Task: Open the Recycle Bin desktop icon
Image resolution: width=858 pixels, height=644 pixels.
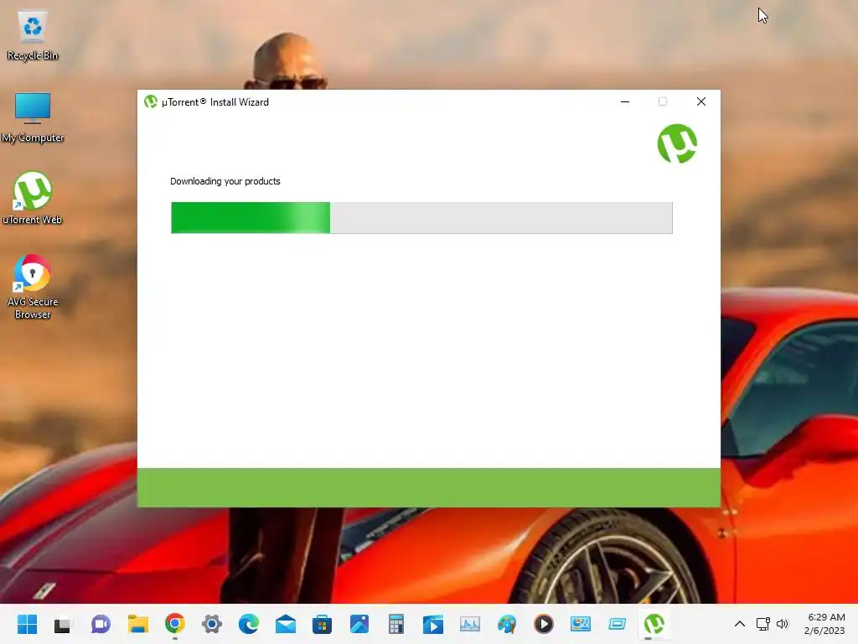Action: point(33,36)
